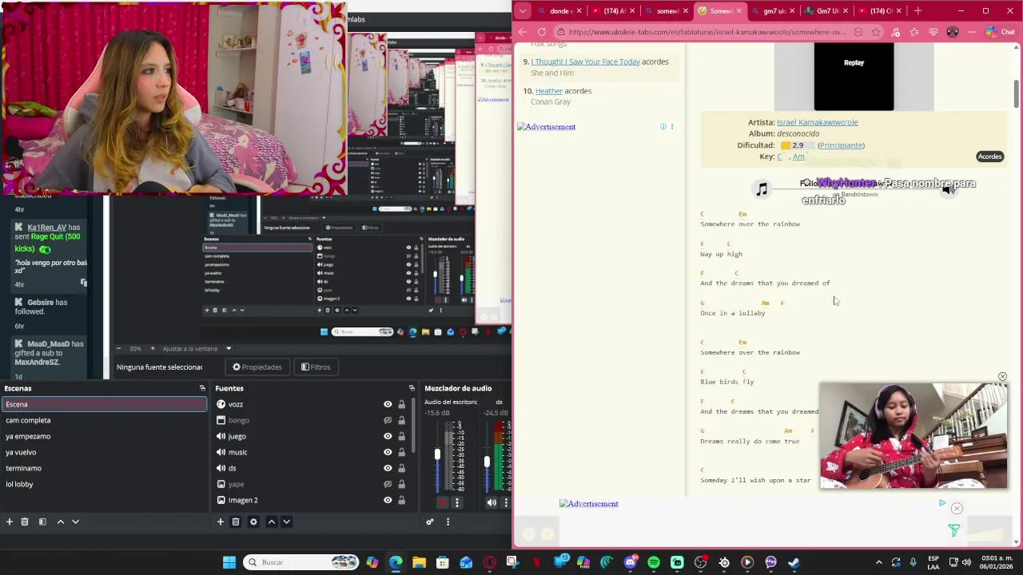Open Steam from the taskbar

pyautogui.click(x=794, y=562)
